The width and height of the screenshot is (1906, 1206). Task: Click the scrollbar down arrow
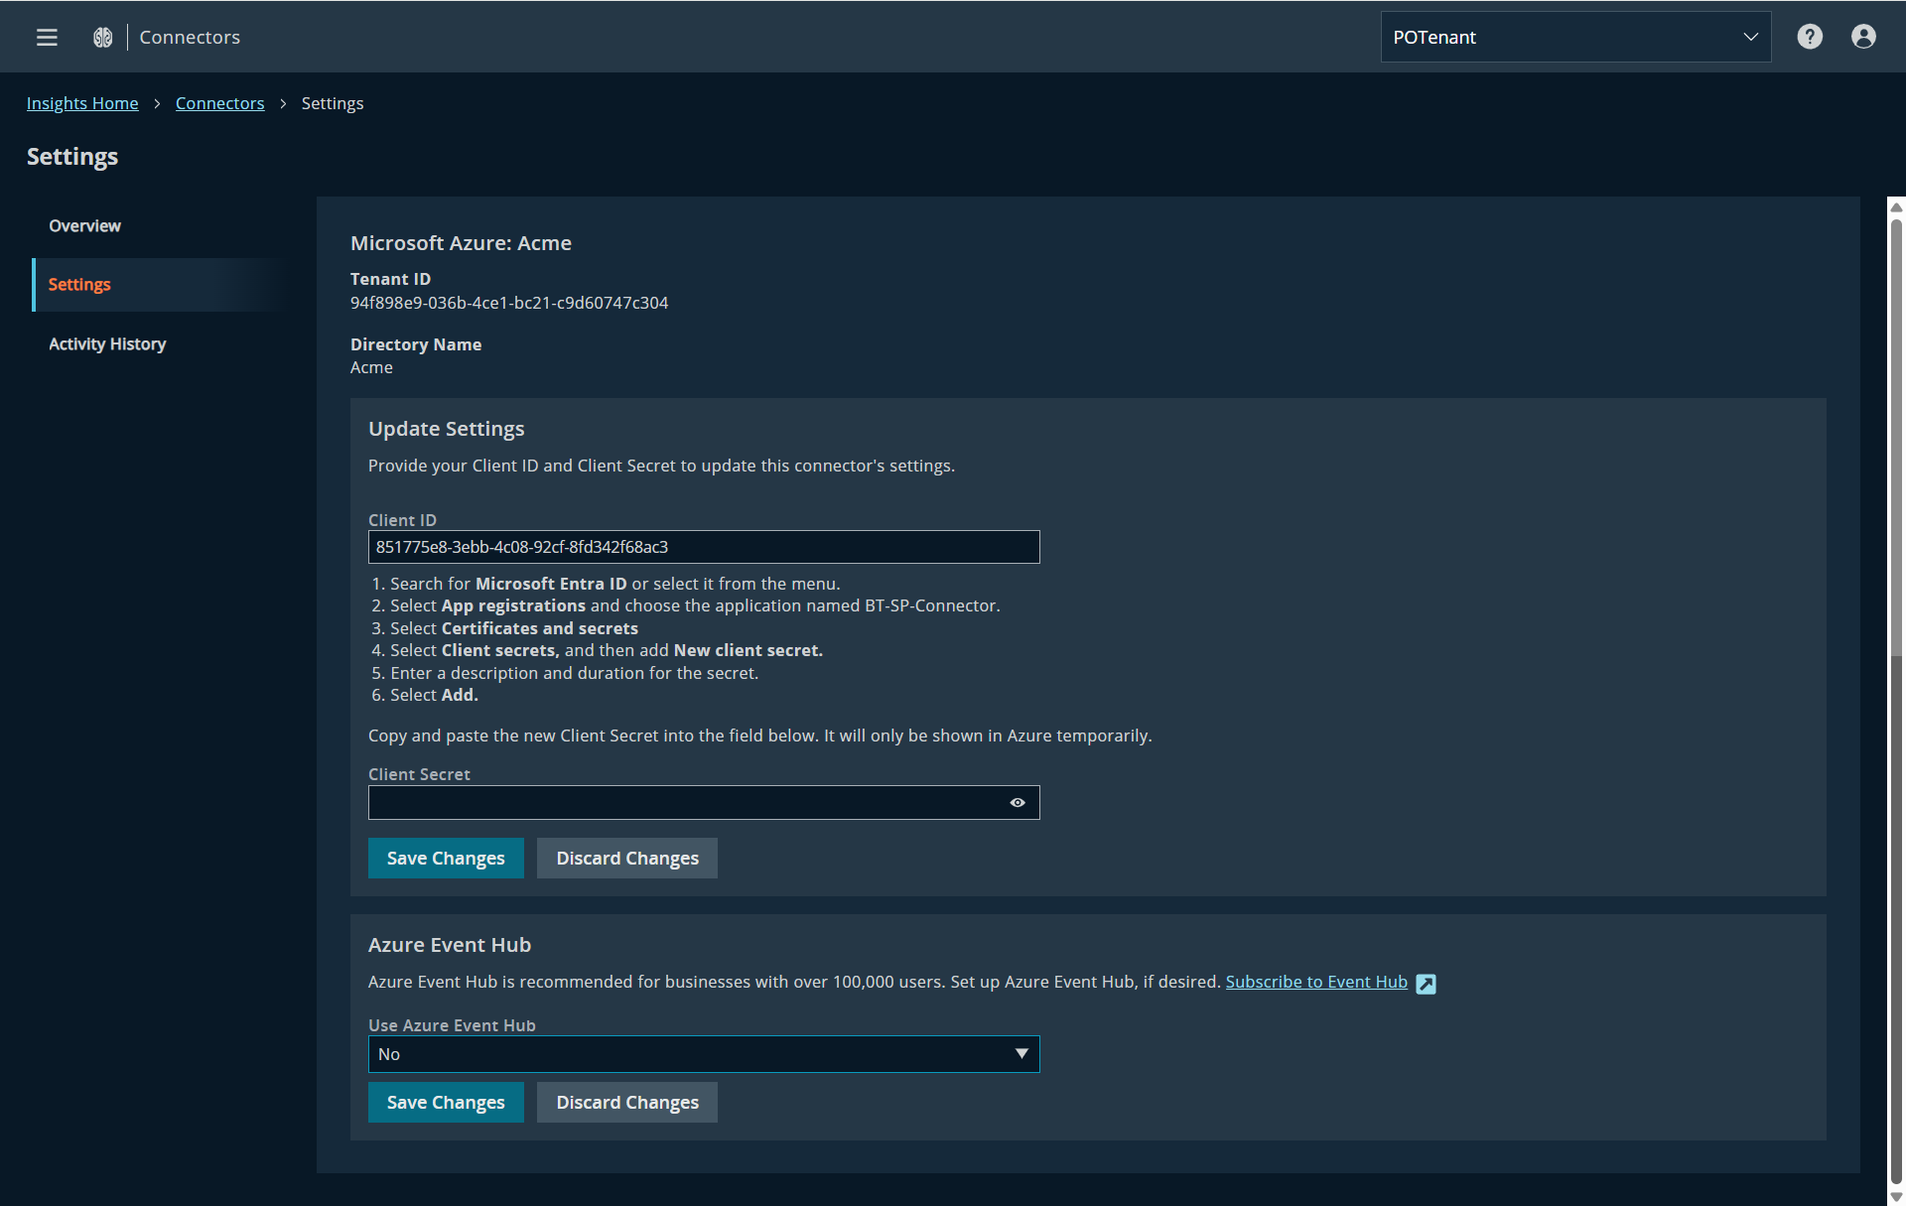coord(1895,1196)
